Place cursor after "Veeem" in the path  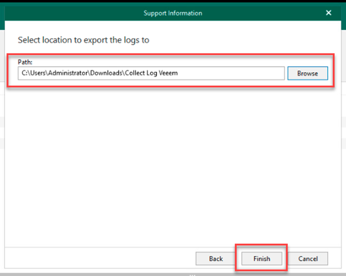178,73
